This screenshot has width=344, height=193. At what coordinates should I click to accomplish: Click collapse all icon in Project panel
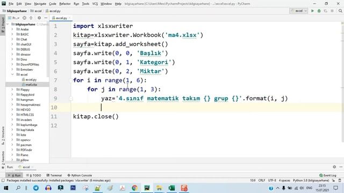(x=31, y=18)
